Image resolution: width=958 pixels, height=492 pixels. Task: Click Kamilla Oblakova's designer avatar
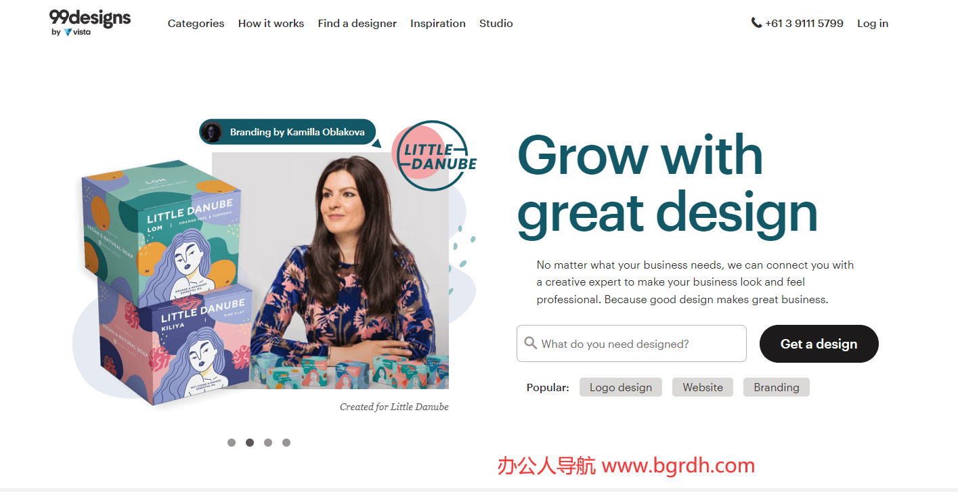212,132
